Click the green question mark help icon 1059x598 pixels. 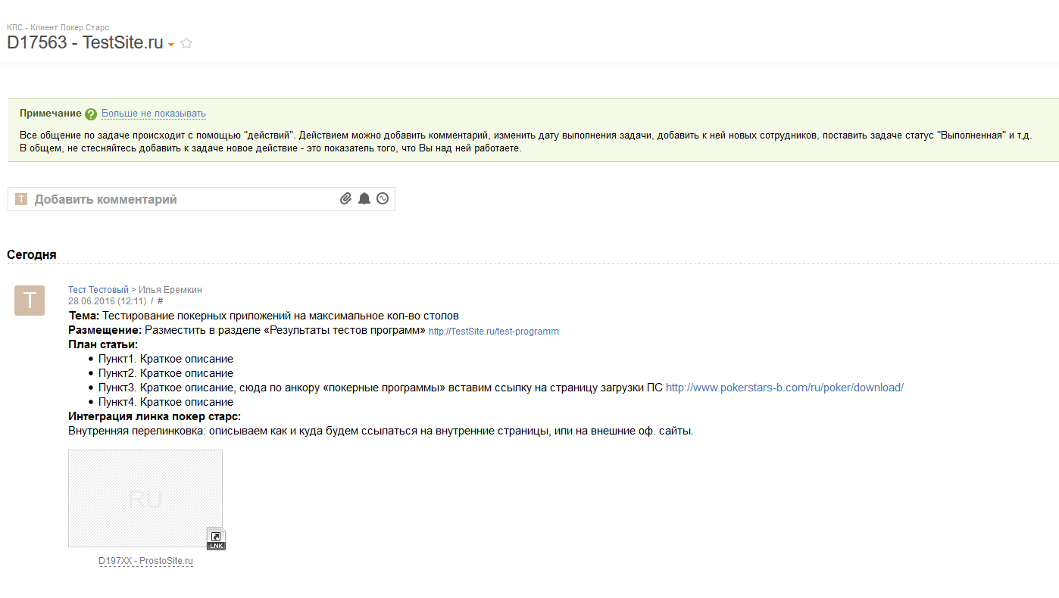(x=91, y=114)
